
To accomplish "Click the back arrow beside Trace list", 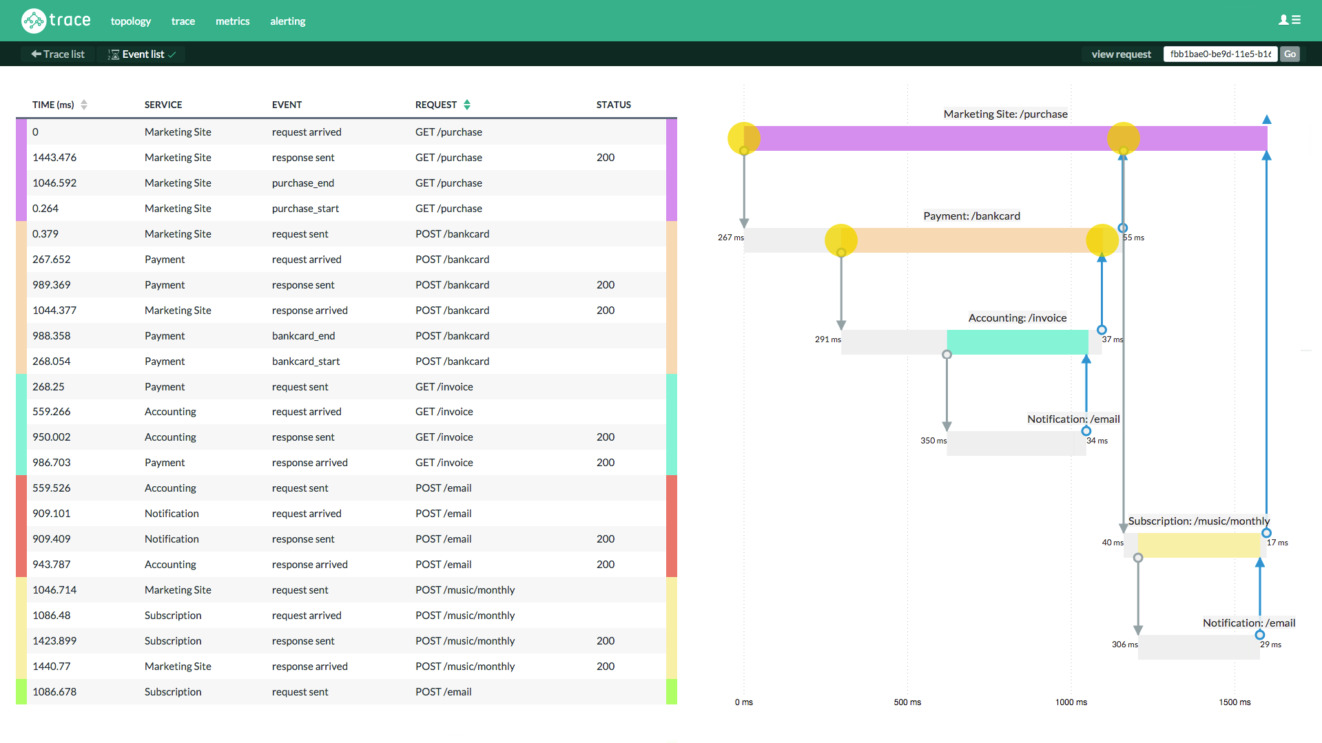I will [36, 54].
